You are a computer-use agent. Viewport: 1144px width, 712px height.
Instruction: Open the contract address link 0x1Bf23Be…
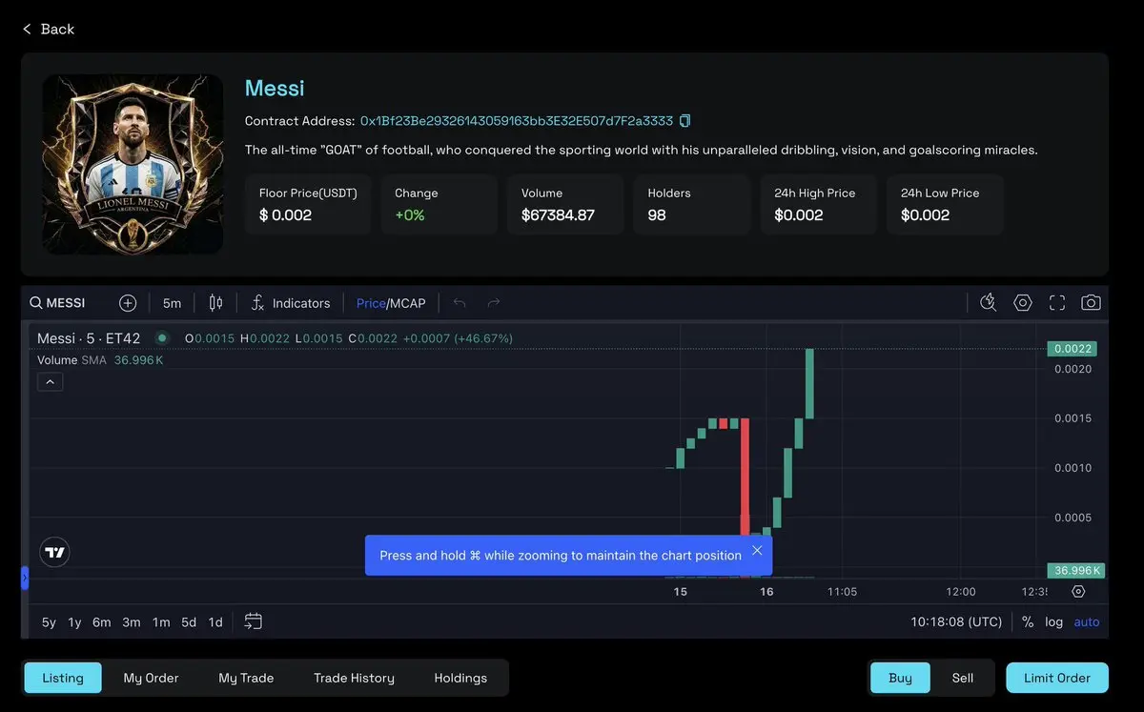(517, 121)
